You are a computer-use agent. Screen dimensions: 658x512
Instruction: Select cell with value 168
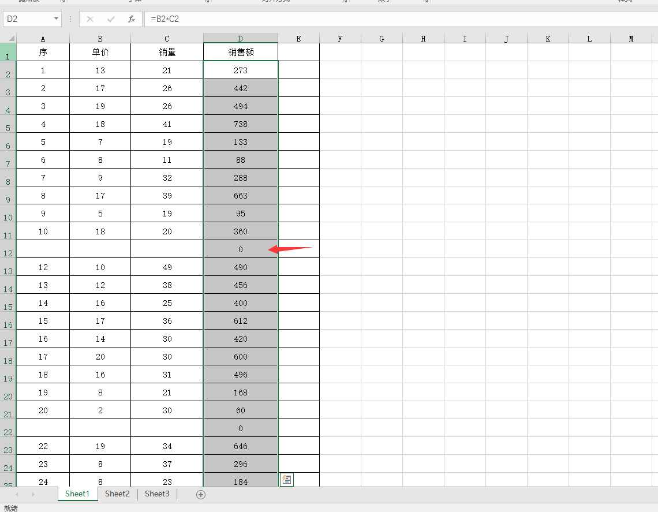point(241,393)
